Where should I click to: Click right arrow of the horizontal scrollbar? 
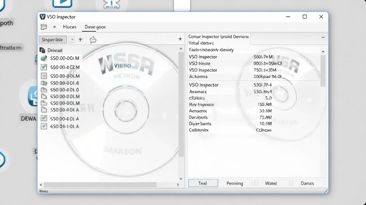[x=178, y=185]
